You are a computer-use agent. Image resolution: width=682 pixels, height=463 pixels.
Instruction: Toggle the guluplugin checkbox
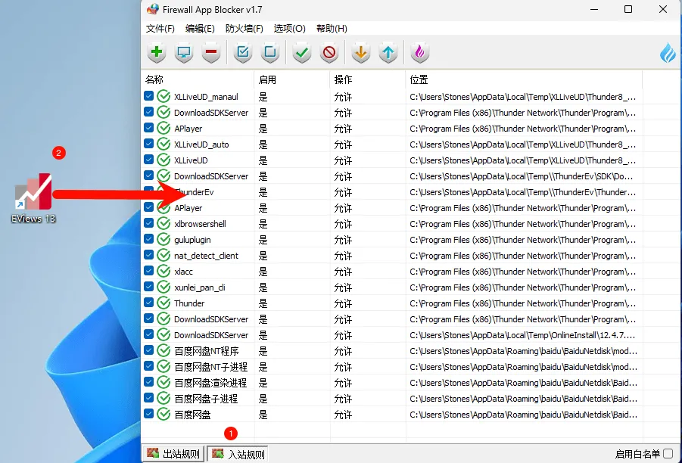[x=149, y=238]
